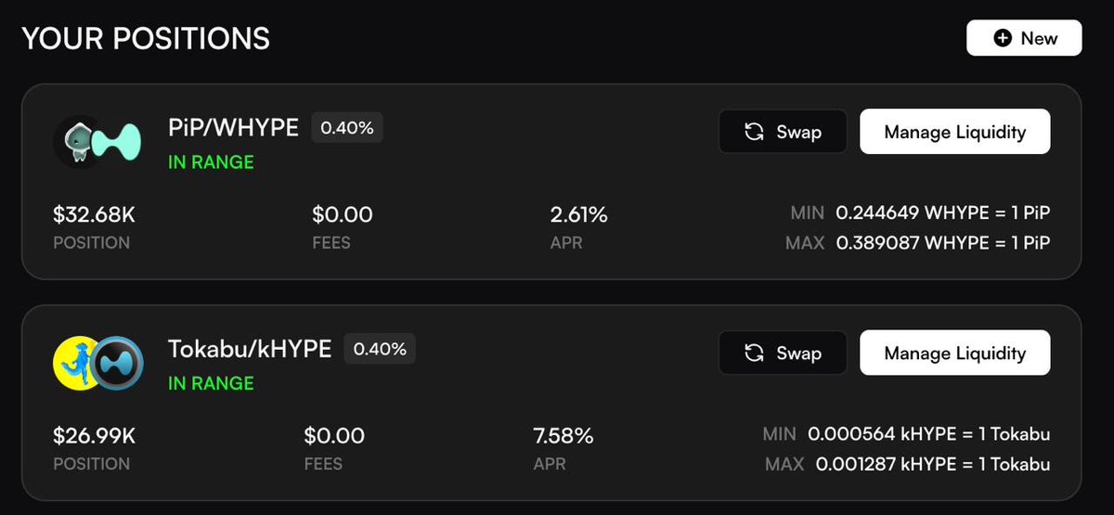
Task: Create a New position
Action: [1024, 38]
